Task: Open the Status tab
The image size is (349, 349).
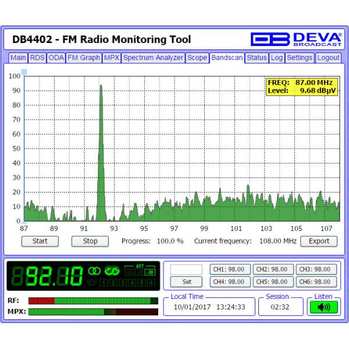Action: point(257,58)
